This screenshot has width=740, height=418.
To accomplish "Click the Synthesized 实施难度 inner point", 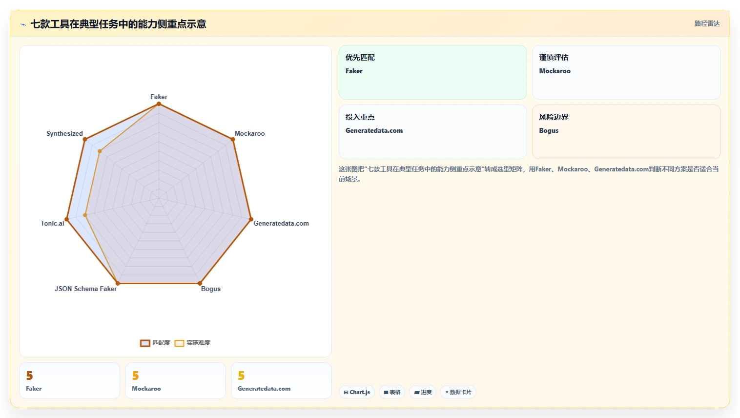I will tap(100, 151).
